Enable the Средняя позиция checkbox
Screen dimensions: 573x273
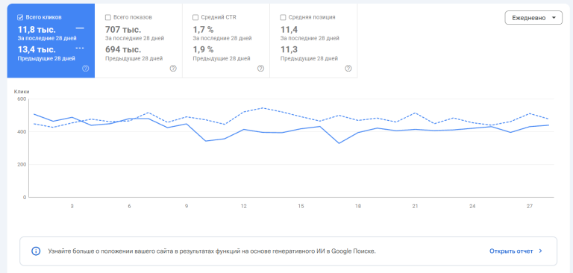pyautogui.click(x=283, y=17)
